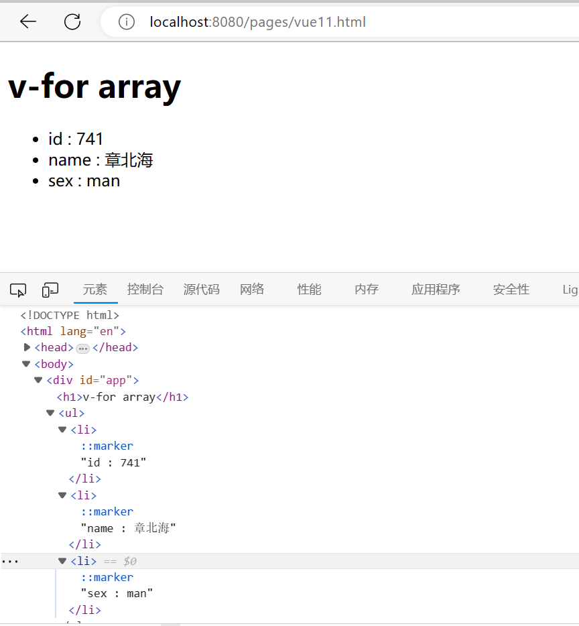
Task: Click the horizontal scrollbar at the bottom
Action: click(171, 622)
